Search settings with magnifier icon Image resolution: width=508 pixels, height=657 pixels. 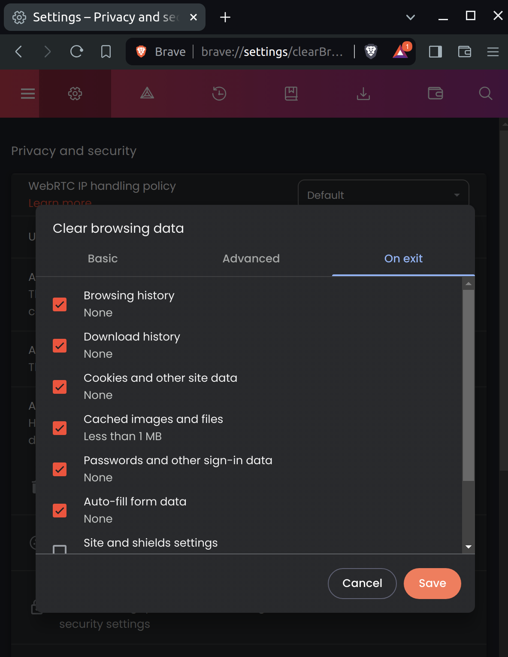click(485, 94)
